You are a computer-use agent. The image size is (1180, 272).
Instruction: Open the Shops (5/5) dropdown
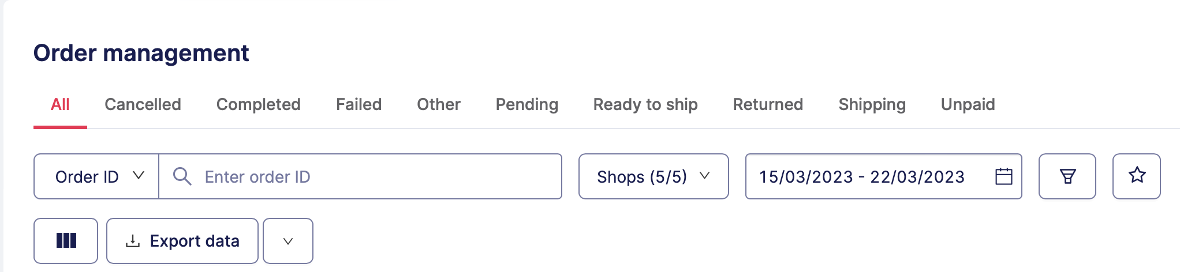coord(653,176)
